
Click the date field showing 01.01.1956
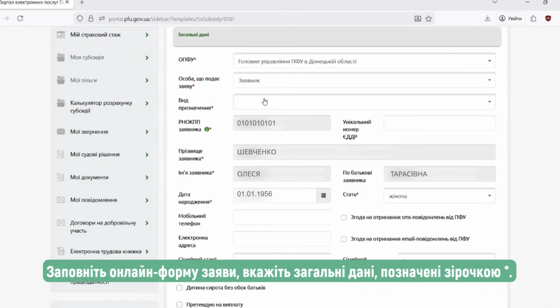point(275,196)
